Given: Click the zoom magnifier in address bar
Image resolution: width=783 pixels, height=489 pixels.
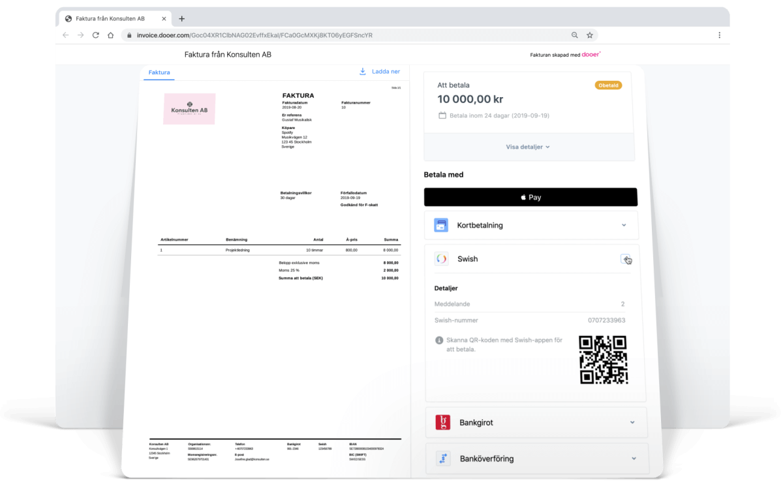Looking at the screenshot, I should click(x=574, y=35).
